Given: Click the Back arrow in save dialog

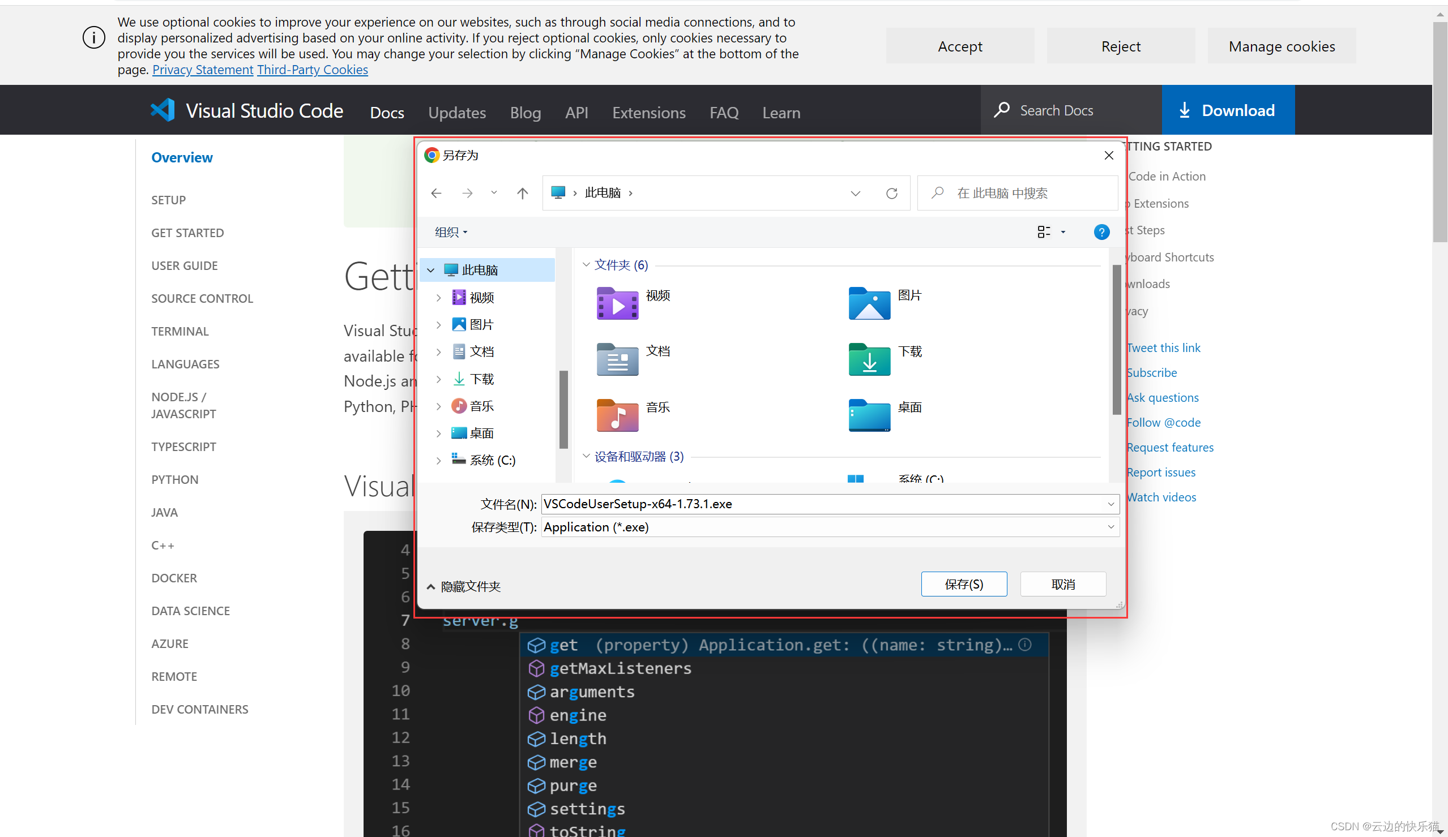Looking at the screenshot, I should click(x=436, y=194).
